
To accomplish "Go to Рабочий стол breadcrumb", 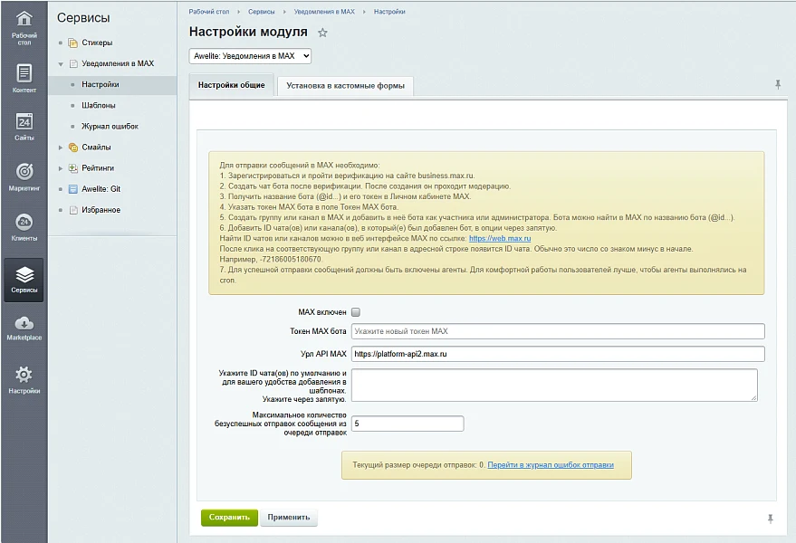I will click(209, 12).
